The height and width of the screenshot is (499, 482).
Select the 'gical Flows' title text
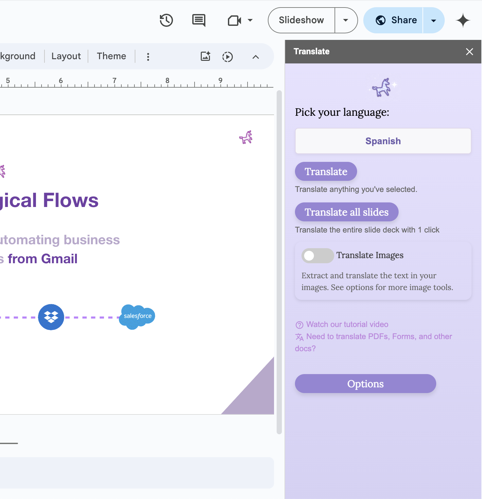coord(49,200)
